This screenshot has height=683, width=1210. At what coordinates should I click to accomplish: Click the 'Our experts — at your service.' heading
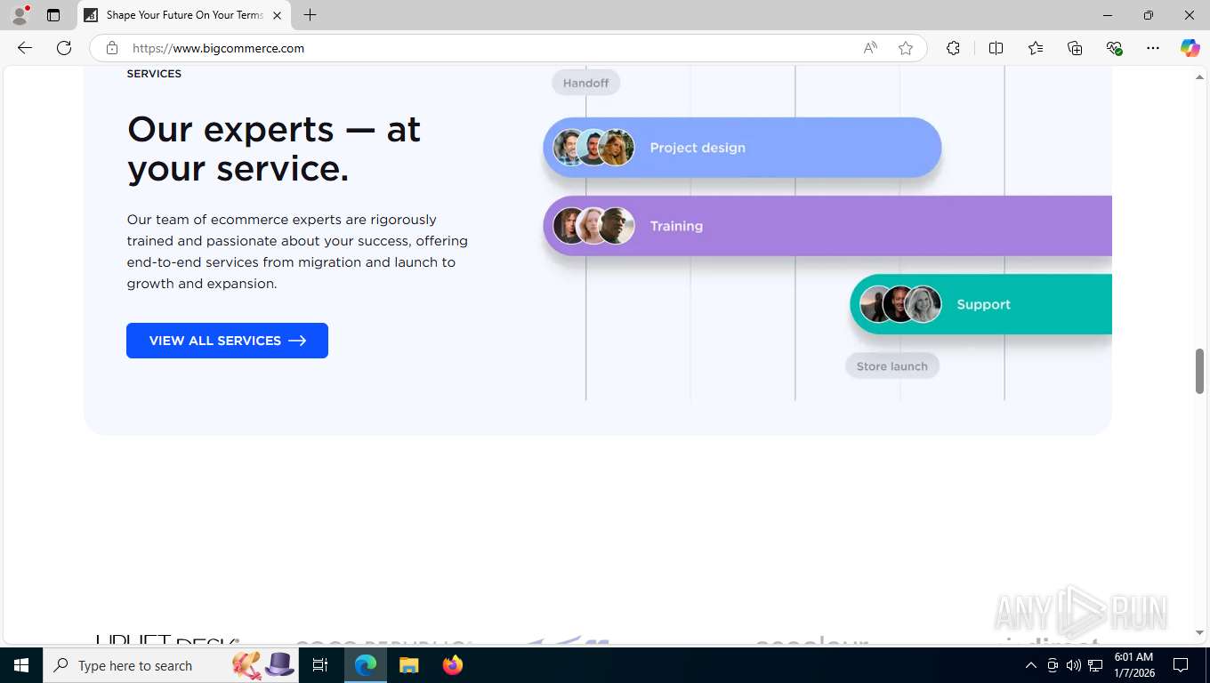click(x=274, y=149)
